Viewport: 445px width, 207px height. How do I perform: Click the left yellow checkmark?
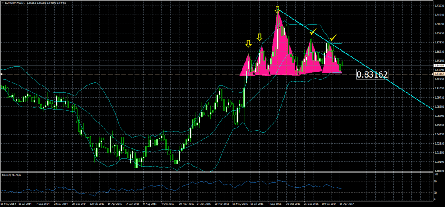pyautogui.click(x=312, y=31)
